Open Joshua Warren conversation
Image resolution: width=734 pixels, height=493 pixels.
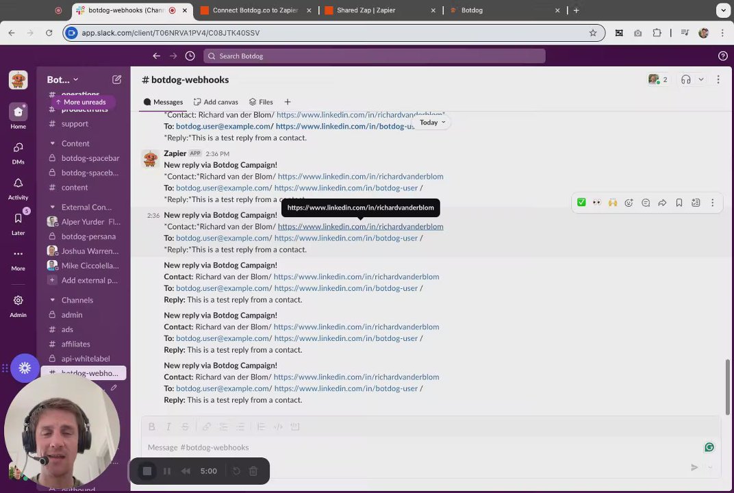tap(90, 251)
